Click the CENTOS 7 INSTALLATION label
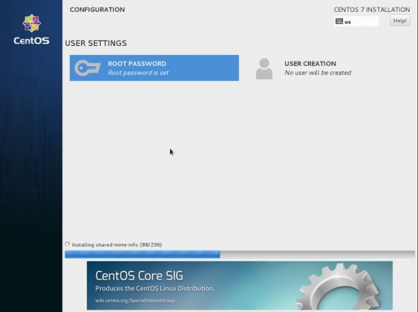Screen dimensions: 418x312 click(372, 10)
